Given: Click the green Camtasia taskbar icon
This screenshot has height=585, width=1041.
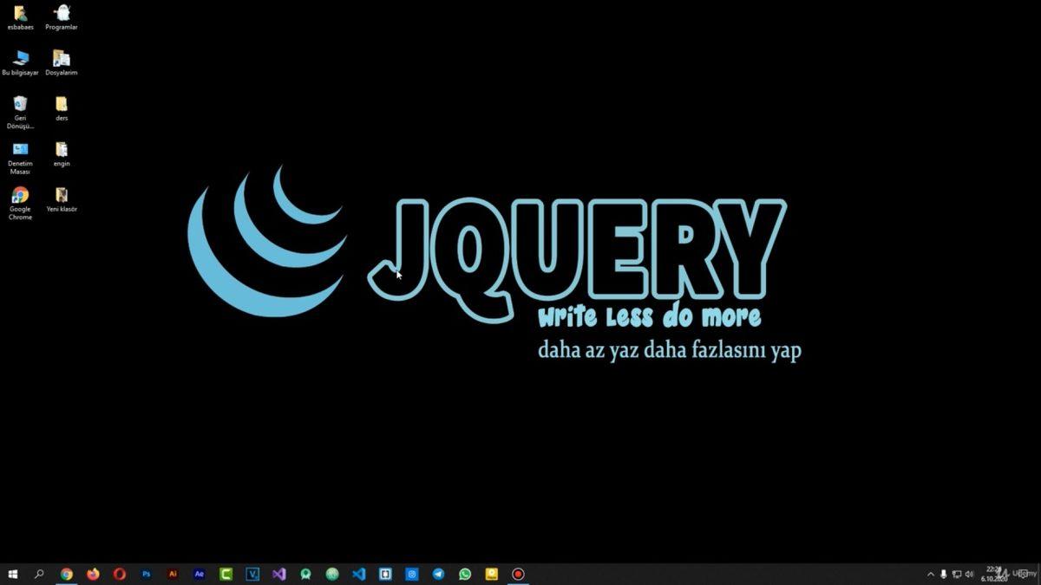Looking at the screenshot, I should coord(226,574).
